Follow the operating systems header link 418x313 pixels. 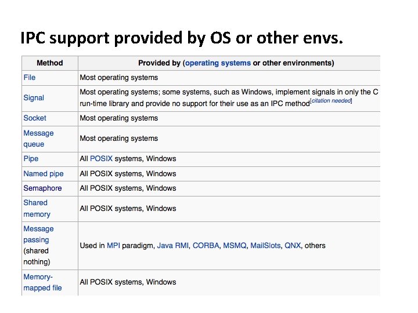pos(218,63)
